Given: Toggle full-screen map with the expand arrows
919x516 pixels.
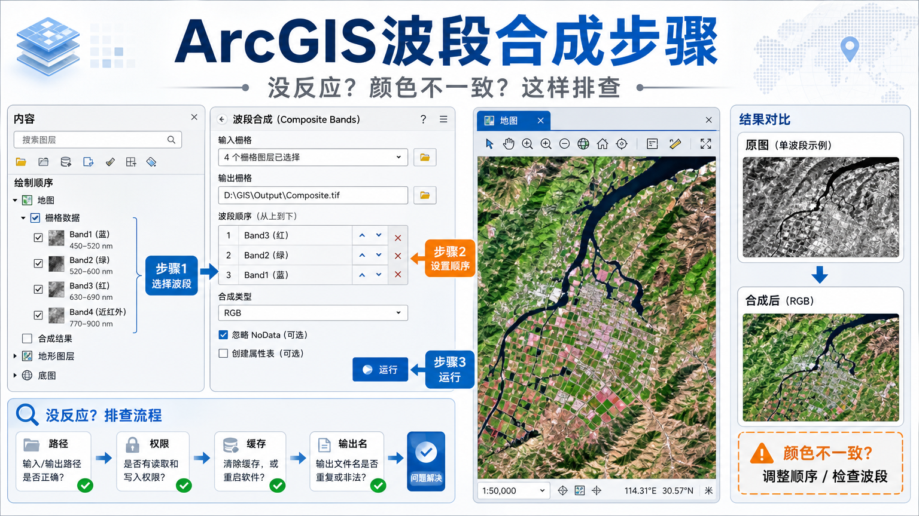Looking at the screenshot, I should coord(706,144).
